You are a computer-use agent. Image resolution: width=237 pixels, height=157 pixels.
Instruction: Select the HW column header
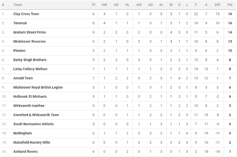(104, 5)
